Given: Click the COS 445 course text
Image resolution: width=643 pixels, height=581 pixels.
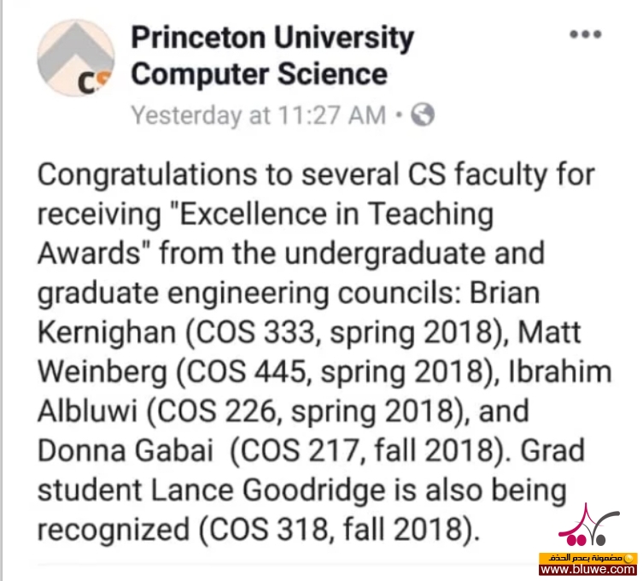Looking at the screenshot, I should (x=246, y=373).
